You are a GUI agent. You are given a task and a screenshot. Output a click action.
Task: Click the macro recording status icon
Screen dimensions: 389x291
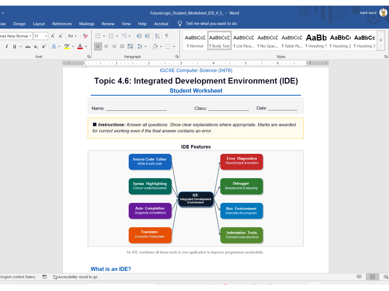[45, 277]
